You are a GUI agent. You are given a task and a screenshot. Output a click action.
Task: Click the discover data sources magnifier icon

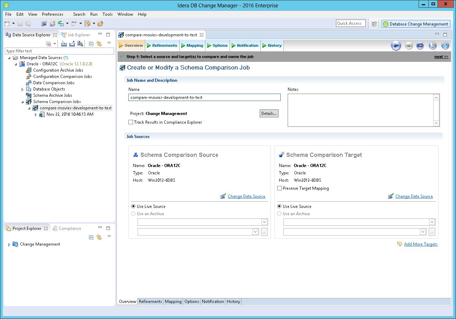(80, 44)
